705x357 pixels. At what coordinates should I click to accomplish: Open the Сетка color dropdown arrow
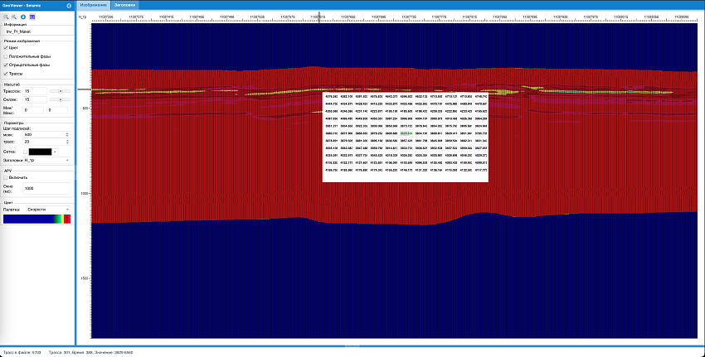click(55, 152)
